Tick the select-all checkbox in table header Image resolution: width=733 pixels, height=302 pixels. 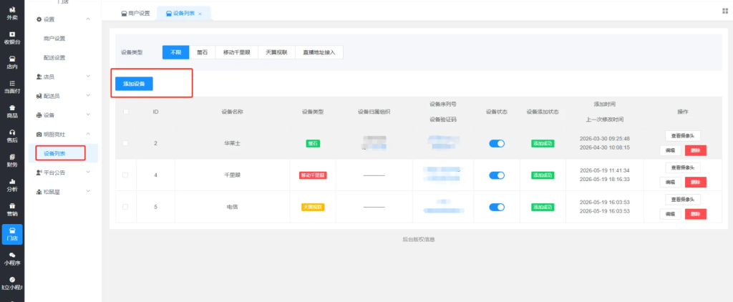(125, 112)
